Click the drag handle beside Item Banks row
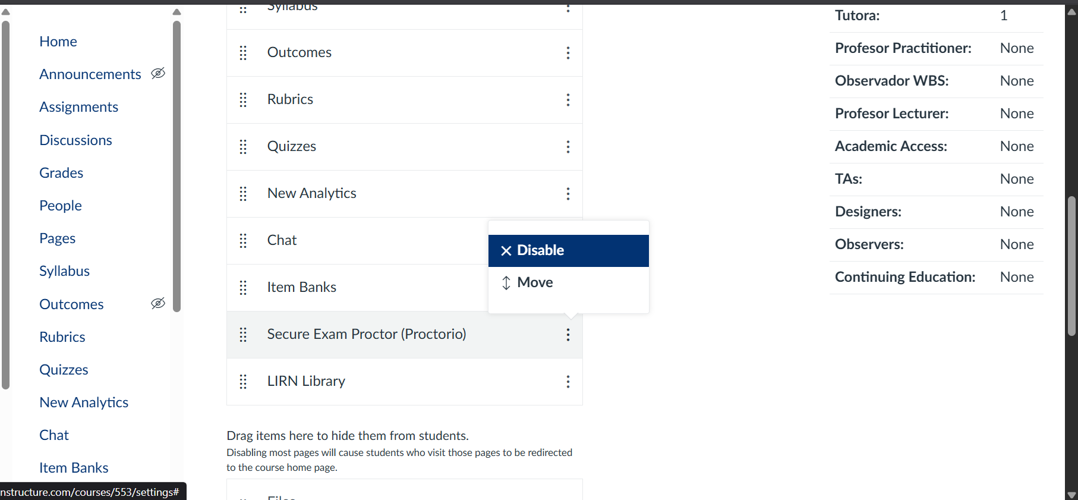 (x=243, y=288)
